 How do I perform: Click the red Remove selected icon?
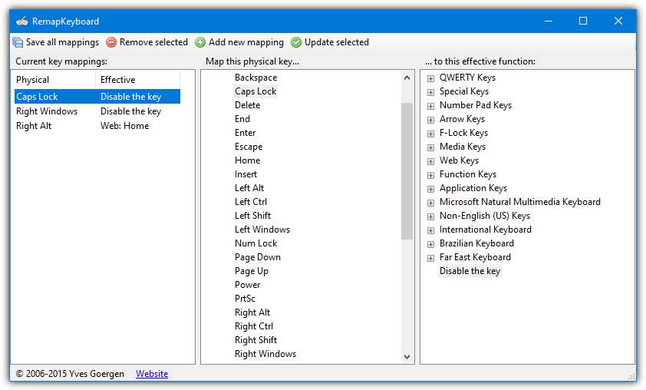(111, 42)
